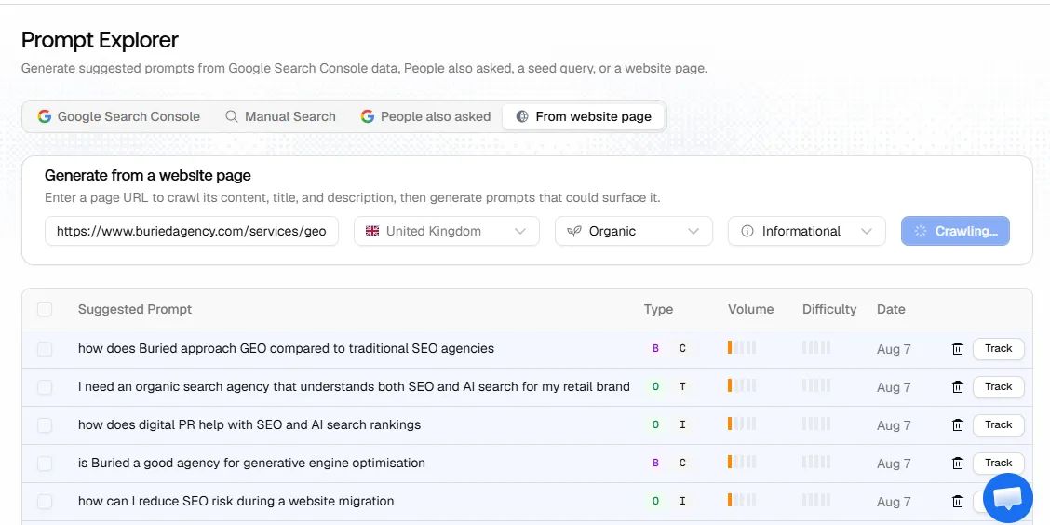Image resolution: width=1050 pixels, height=525 pixels.
Task: Click the I badge on digital PR row
Action: click(682, 425)
